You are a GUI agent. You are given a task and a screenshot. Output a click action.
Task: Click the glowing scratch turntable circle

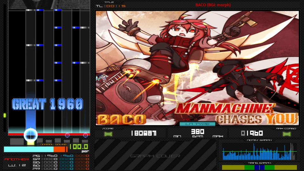point(31,135)
